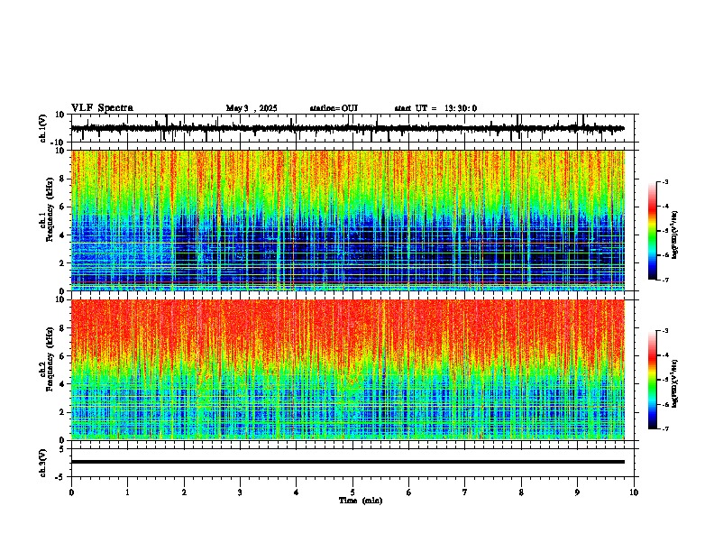Image resolution: width=714 pixels, height=552 pixels.
Task: Click the ch.1(V) waveform axis label
Action: [42, 128]
